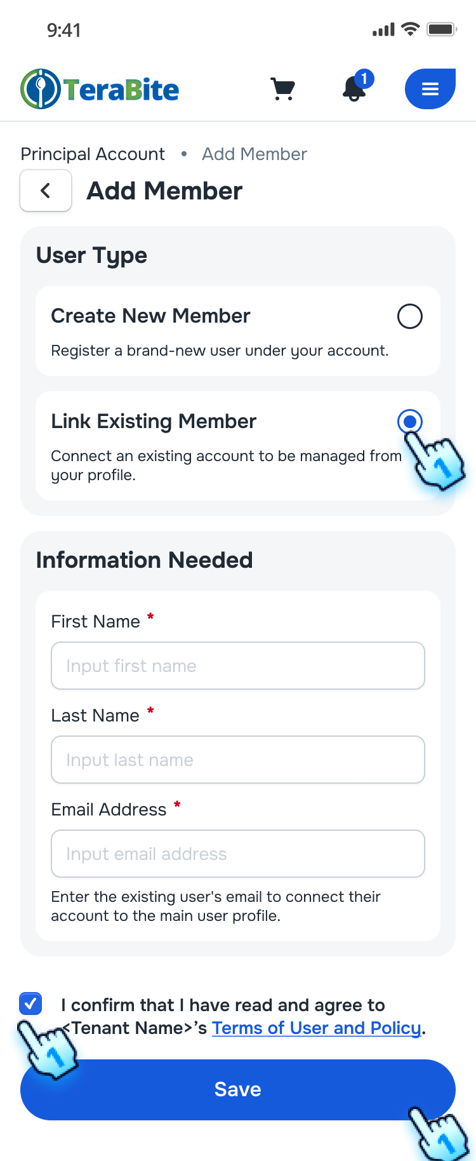Screen dimensions: 476x1161
Task: View notifications via the bell icon
Action: pyautogui.click(x=354, y=91)
